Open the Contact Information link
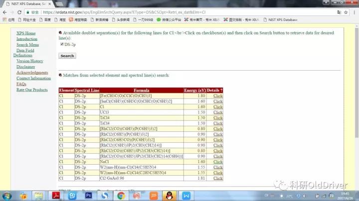The image size is (359, 201). click(33, 78)
